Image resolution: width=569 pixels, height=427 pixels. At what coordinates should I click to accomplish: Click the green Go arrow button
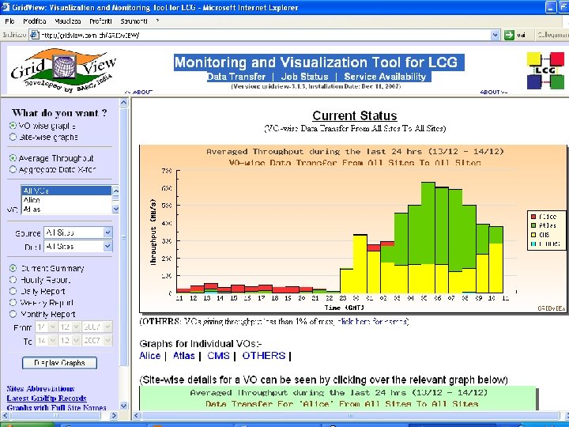point(509,35)
